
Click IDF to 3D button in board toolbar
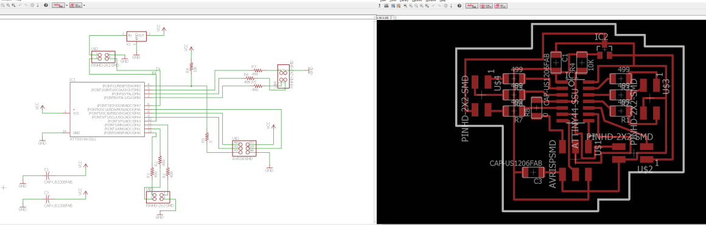point(501,6)
